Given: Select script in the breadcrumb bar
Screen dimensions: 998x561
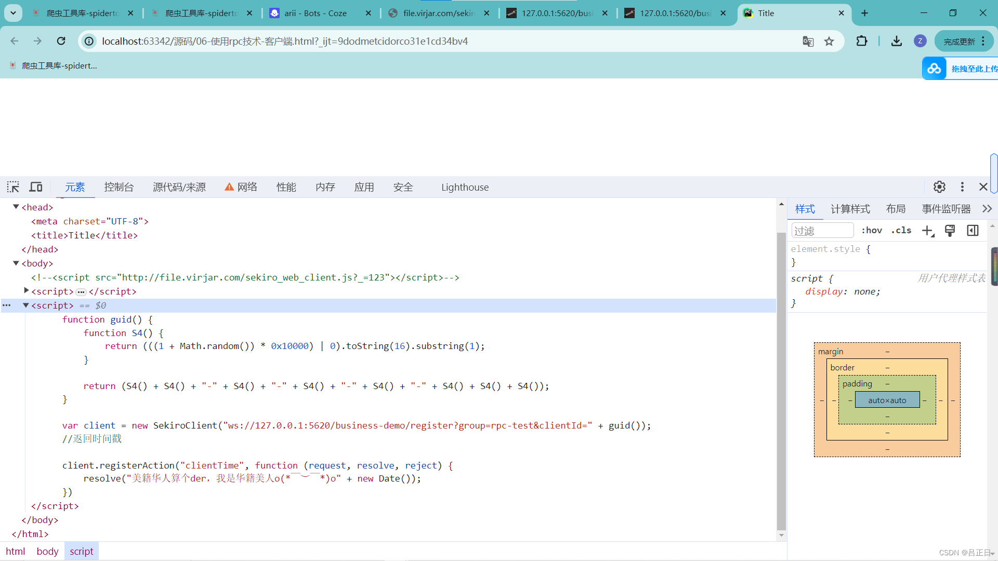Looking at the screenshot, I should (x=82, y=551).
